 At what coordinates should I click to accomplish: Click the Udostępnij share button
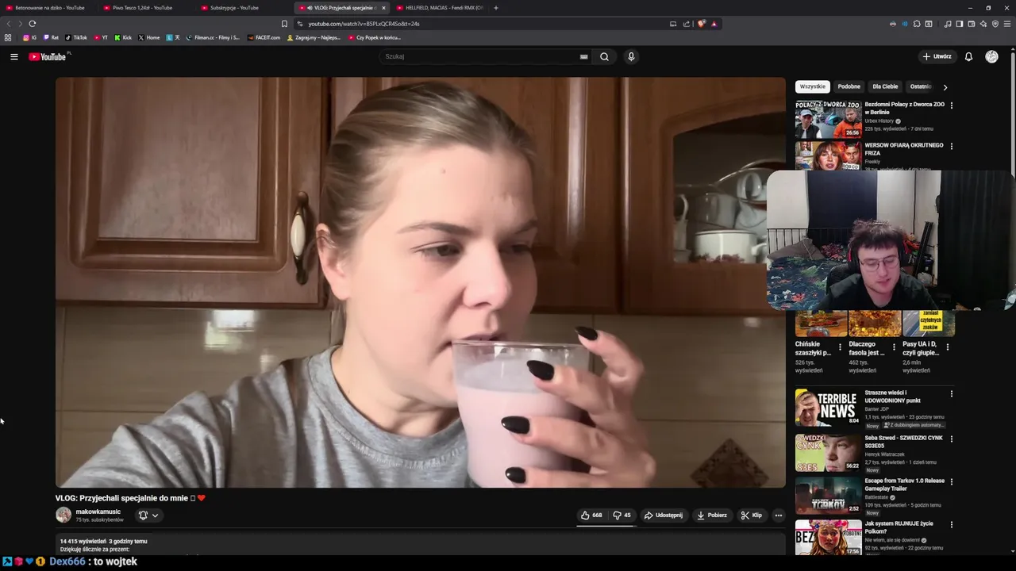click(664, 515)
